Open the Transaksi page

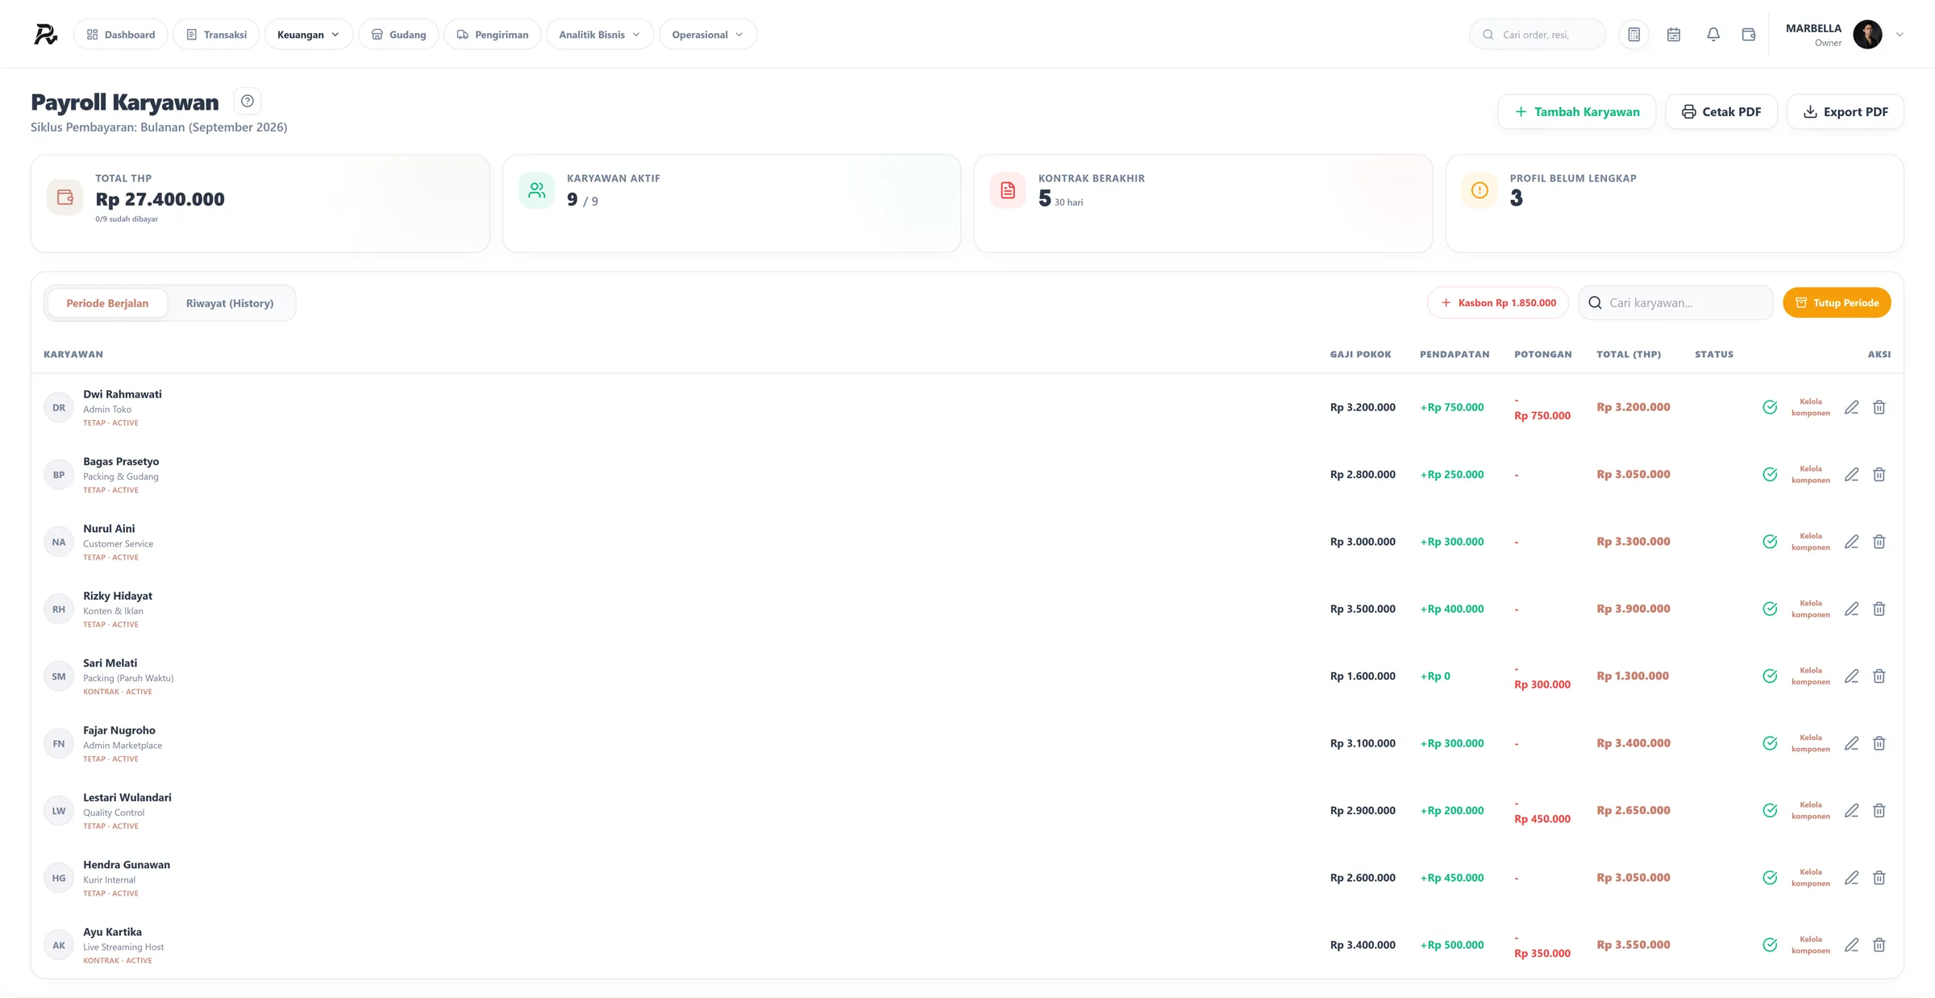[x=216, y=35]
